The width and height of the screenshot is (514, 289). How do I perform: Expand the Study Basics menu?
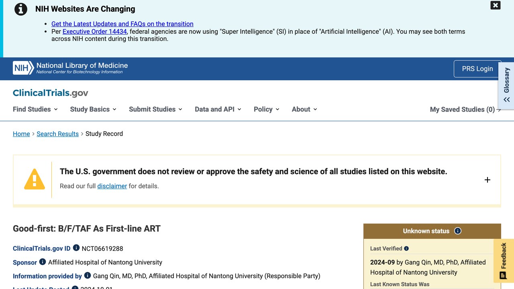93,109
